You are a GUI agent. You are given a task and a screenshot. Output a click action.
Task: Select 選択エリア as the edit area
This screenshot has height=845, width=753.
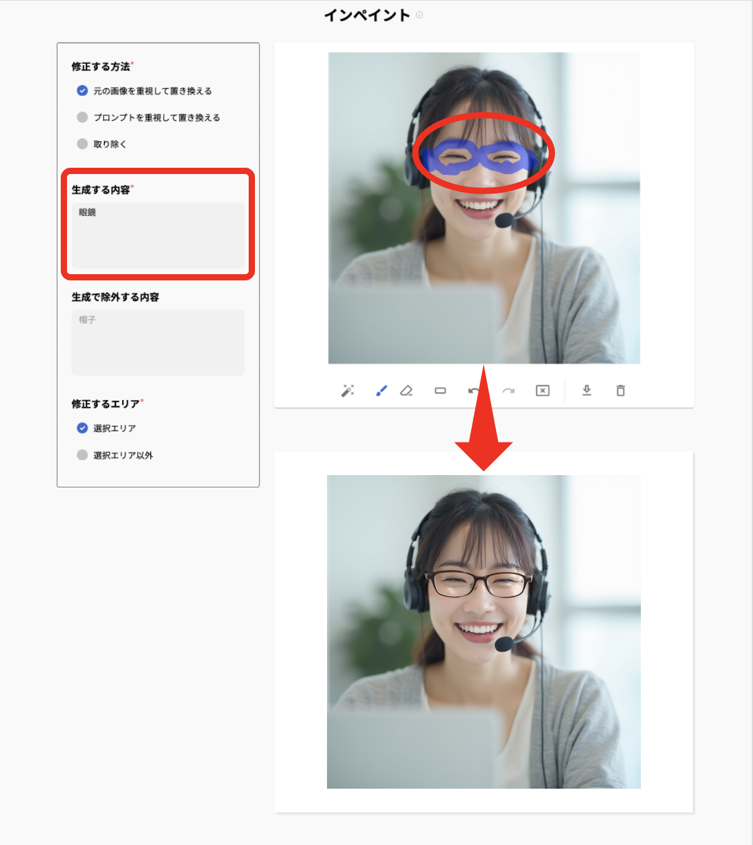pos(82,428)
